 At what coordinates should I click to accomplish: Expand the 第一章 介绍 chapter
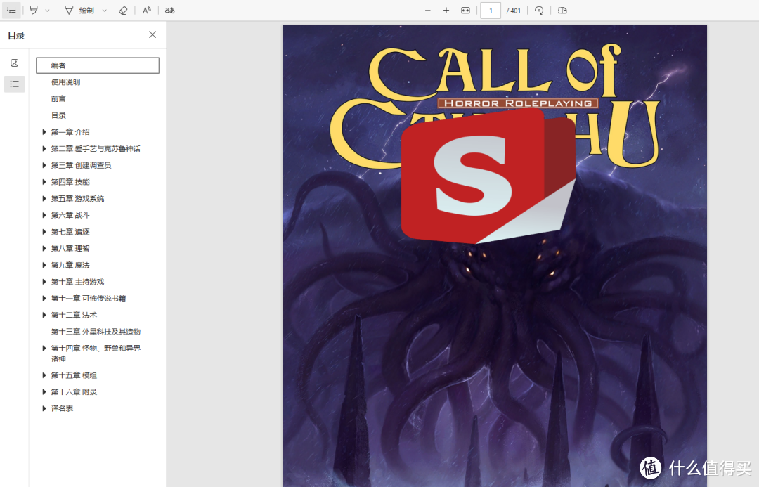pyautogui.click(x=44, y=132)
